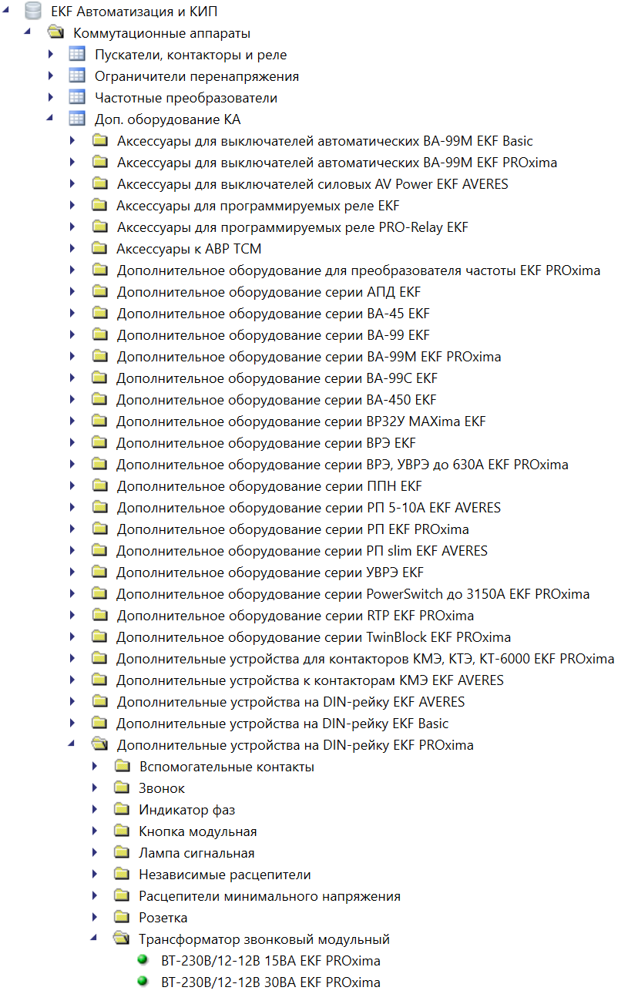Click folder icon of Кнопка модульная

pos(121,831)
